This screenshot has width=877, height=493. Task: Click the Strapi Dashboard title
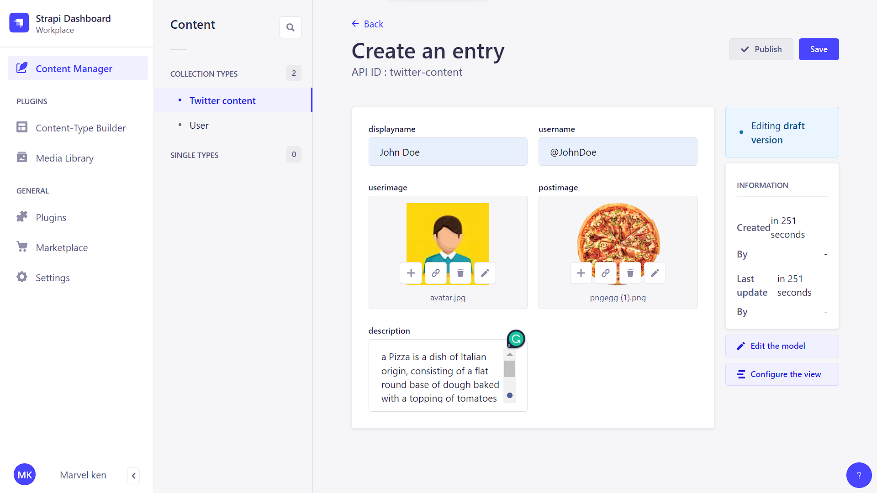coord(73,18)
